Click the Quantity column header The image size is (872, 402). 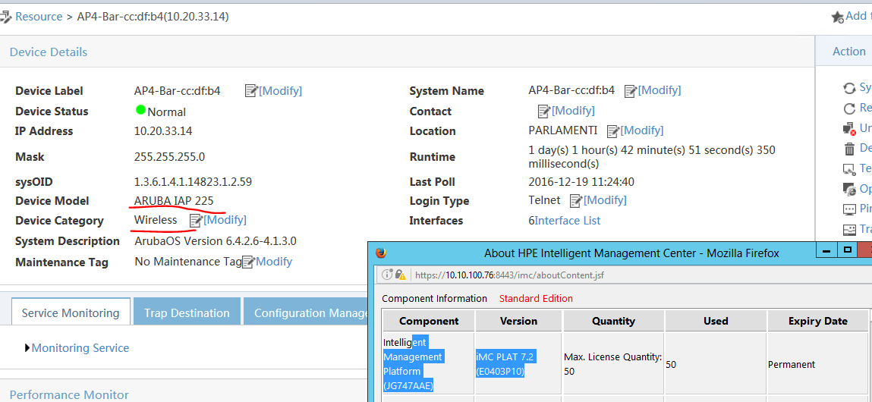coord(613,321)
